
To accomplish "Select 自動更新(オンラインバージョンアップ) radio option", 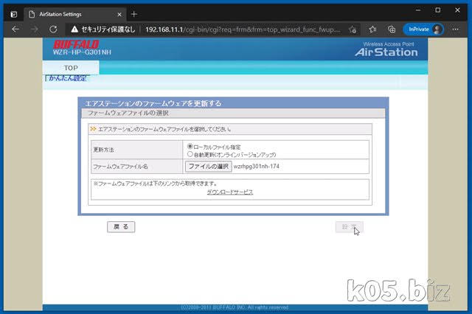I will tap(190, 154).
